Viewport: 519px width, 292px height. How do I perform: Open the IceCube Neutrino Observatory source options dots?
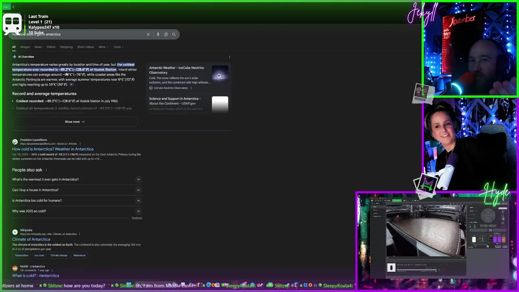pos(191,88)
